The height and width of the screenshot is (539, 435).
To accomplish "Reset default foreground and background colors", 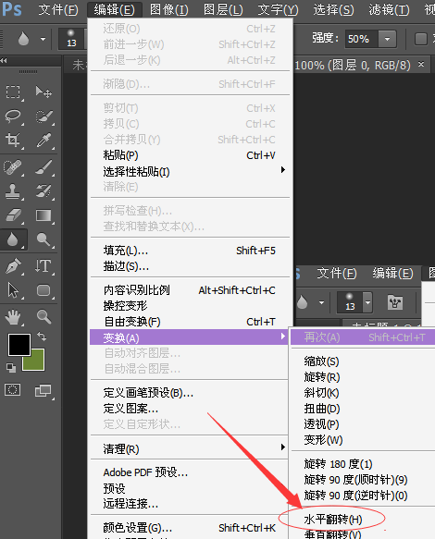I will [11, 368].
